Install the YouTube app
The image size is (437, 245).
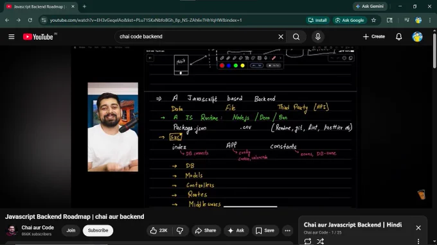point(317,21)
